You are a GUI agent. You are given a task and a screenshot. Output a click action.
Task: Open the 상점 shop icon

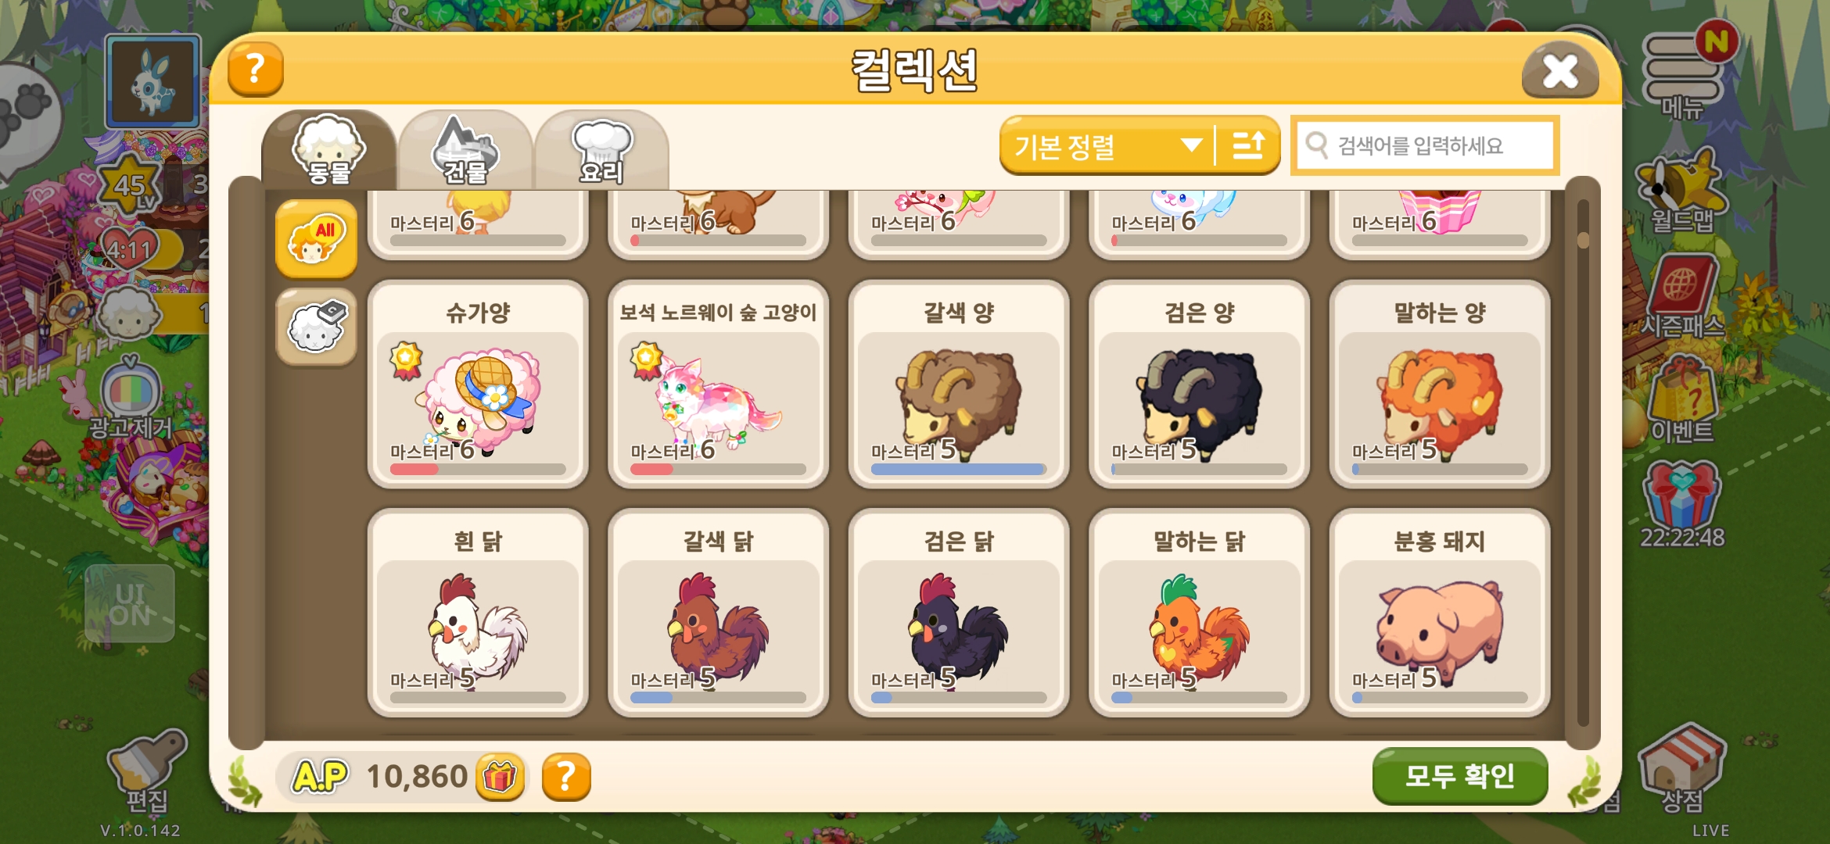point(1681,770)
